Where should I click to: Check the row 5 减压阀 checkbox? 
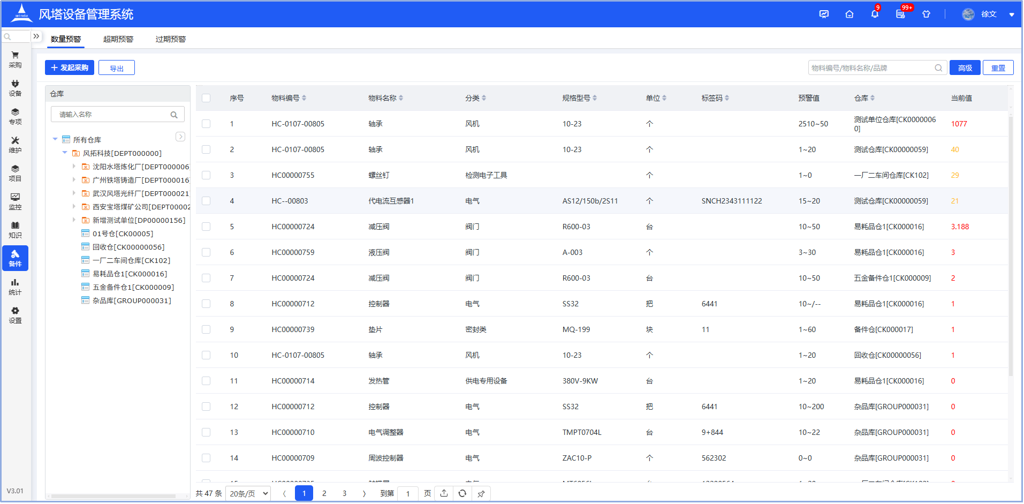(x=206, y=227)
